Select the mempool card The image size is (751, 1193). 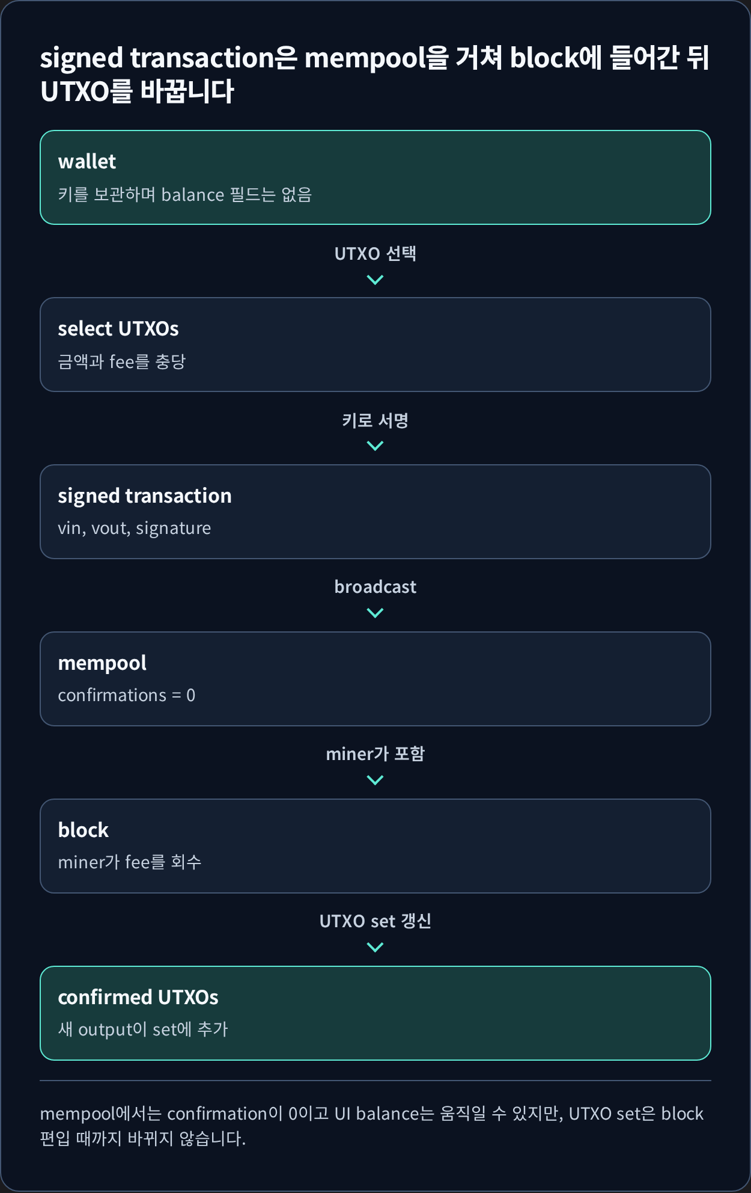[375, 679]
